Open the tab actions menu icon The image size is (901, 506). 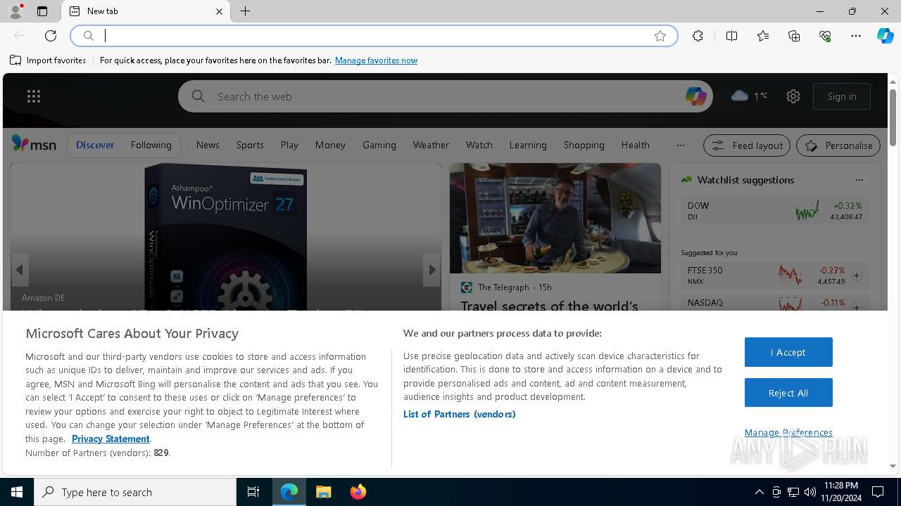click(x=42, y=11)
